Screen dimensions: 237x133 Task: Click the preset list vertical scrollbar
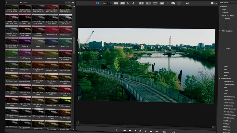point(74,45)
